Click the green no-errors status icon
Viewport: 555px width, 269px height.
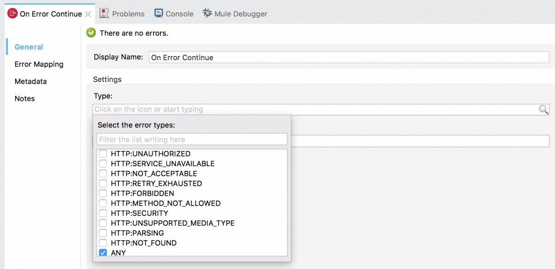[x=91, y=33]
